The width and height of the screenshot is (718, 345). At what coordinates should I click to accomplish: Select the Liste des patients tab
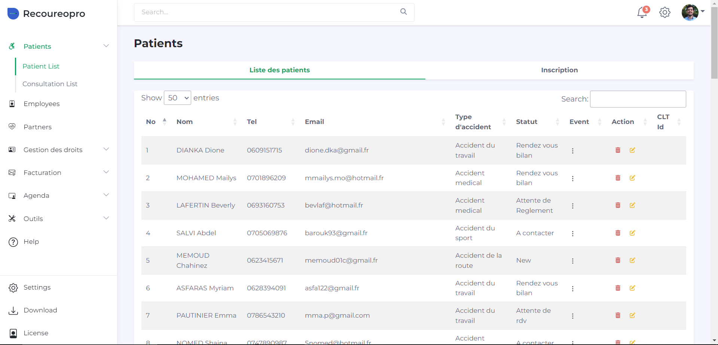(279, 70)
